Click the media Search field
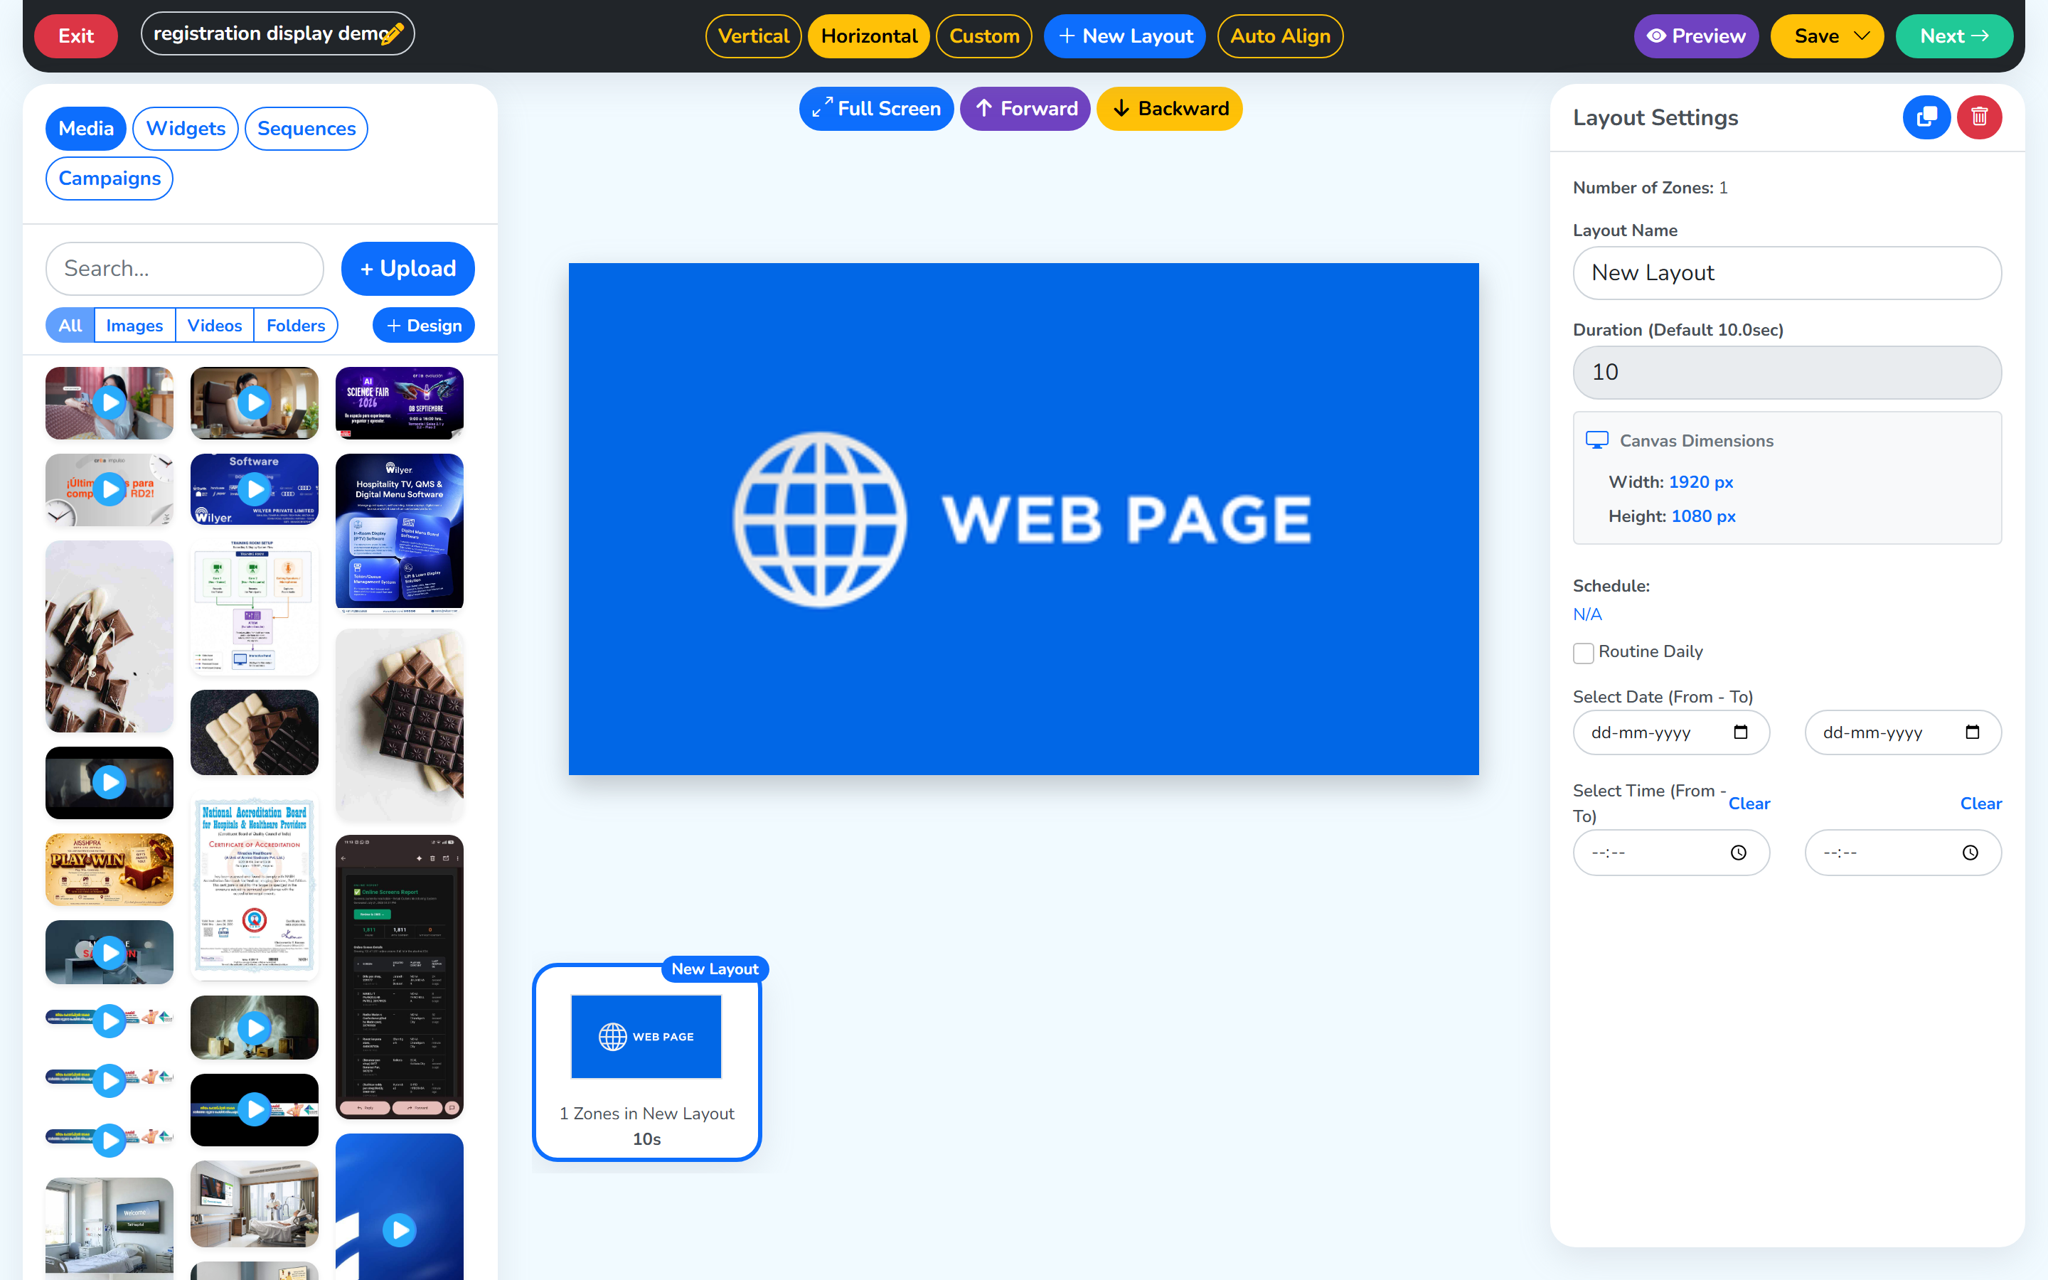Screen dimensions: 2048x1280 click(184, 268)
